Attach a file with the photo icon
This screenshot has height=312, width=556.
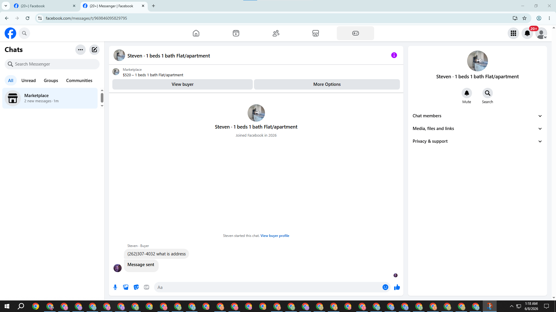pos(126,287)
